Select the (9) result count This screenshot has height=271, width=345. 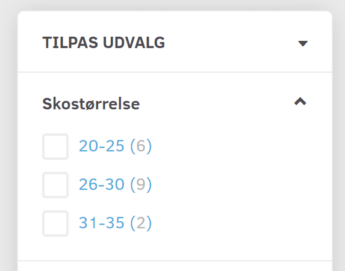(x=141, y=184)
